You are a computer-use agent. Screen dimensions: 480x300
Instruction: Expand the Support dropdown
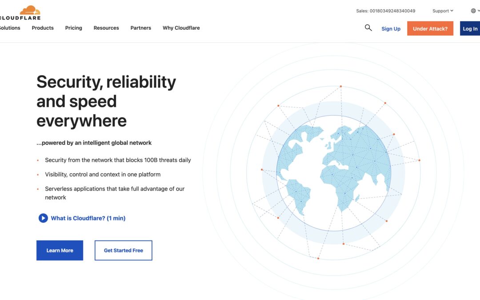(443, 11)
